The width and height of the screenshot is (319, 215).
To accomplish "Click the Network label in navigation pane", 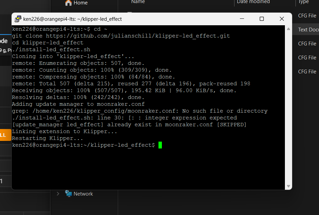I will (83, 193).
